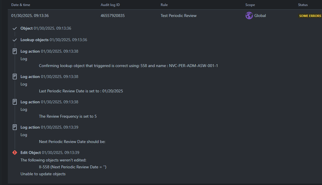Click the purple Global scope globe icon

(249, 15)
